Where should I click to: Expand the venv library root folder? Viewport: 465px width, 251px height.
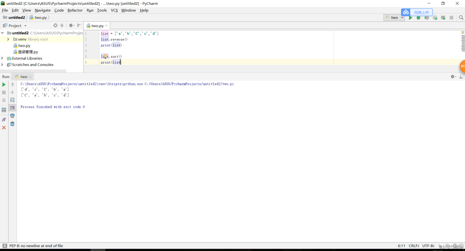(8, 39)
